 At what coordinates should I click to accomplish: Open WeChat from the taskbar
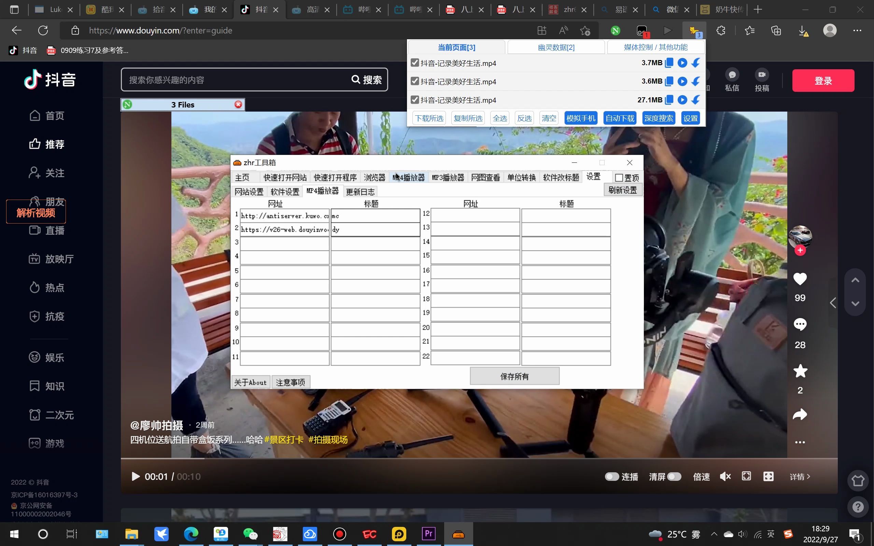250,534
